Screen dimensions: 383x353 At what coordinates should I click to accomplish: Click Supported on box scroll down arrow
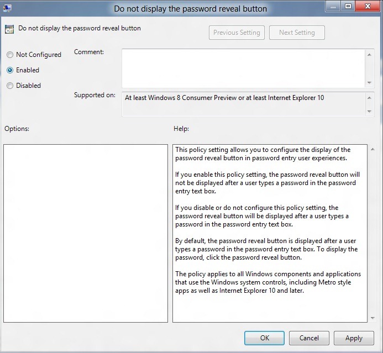click(x=369, y=112)
